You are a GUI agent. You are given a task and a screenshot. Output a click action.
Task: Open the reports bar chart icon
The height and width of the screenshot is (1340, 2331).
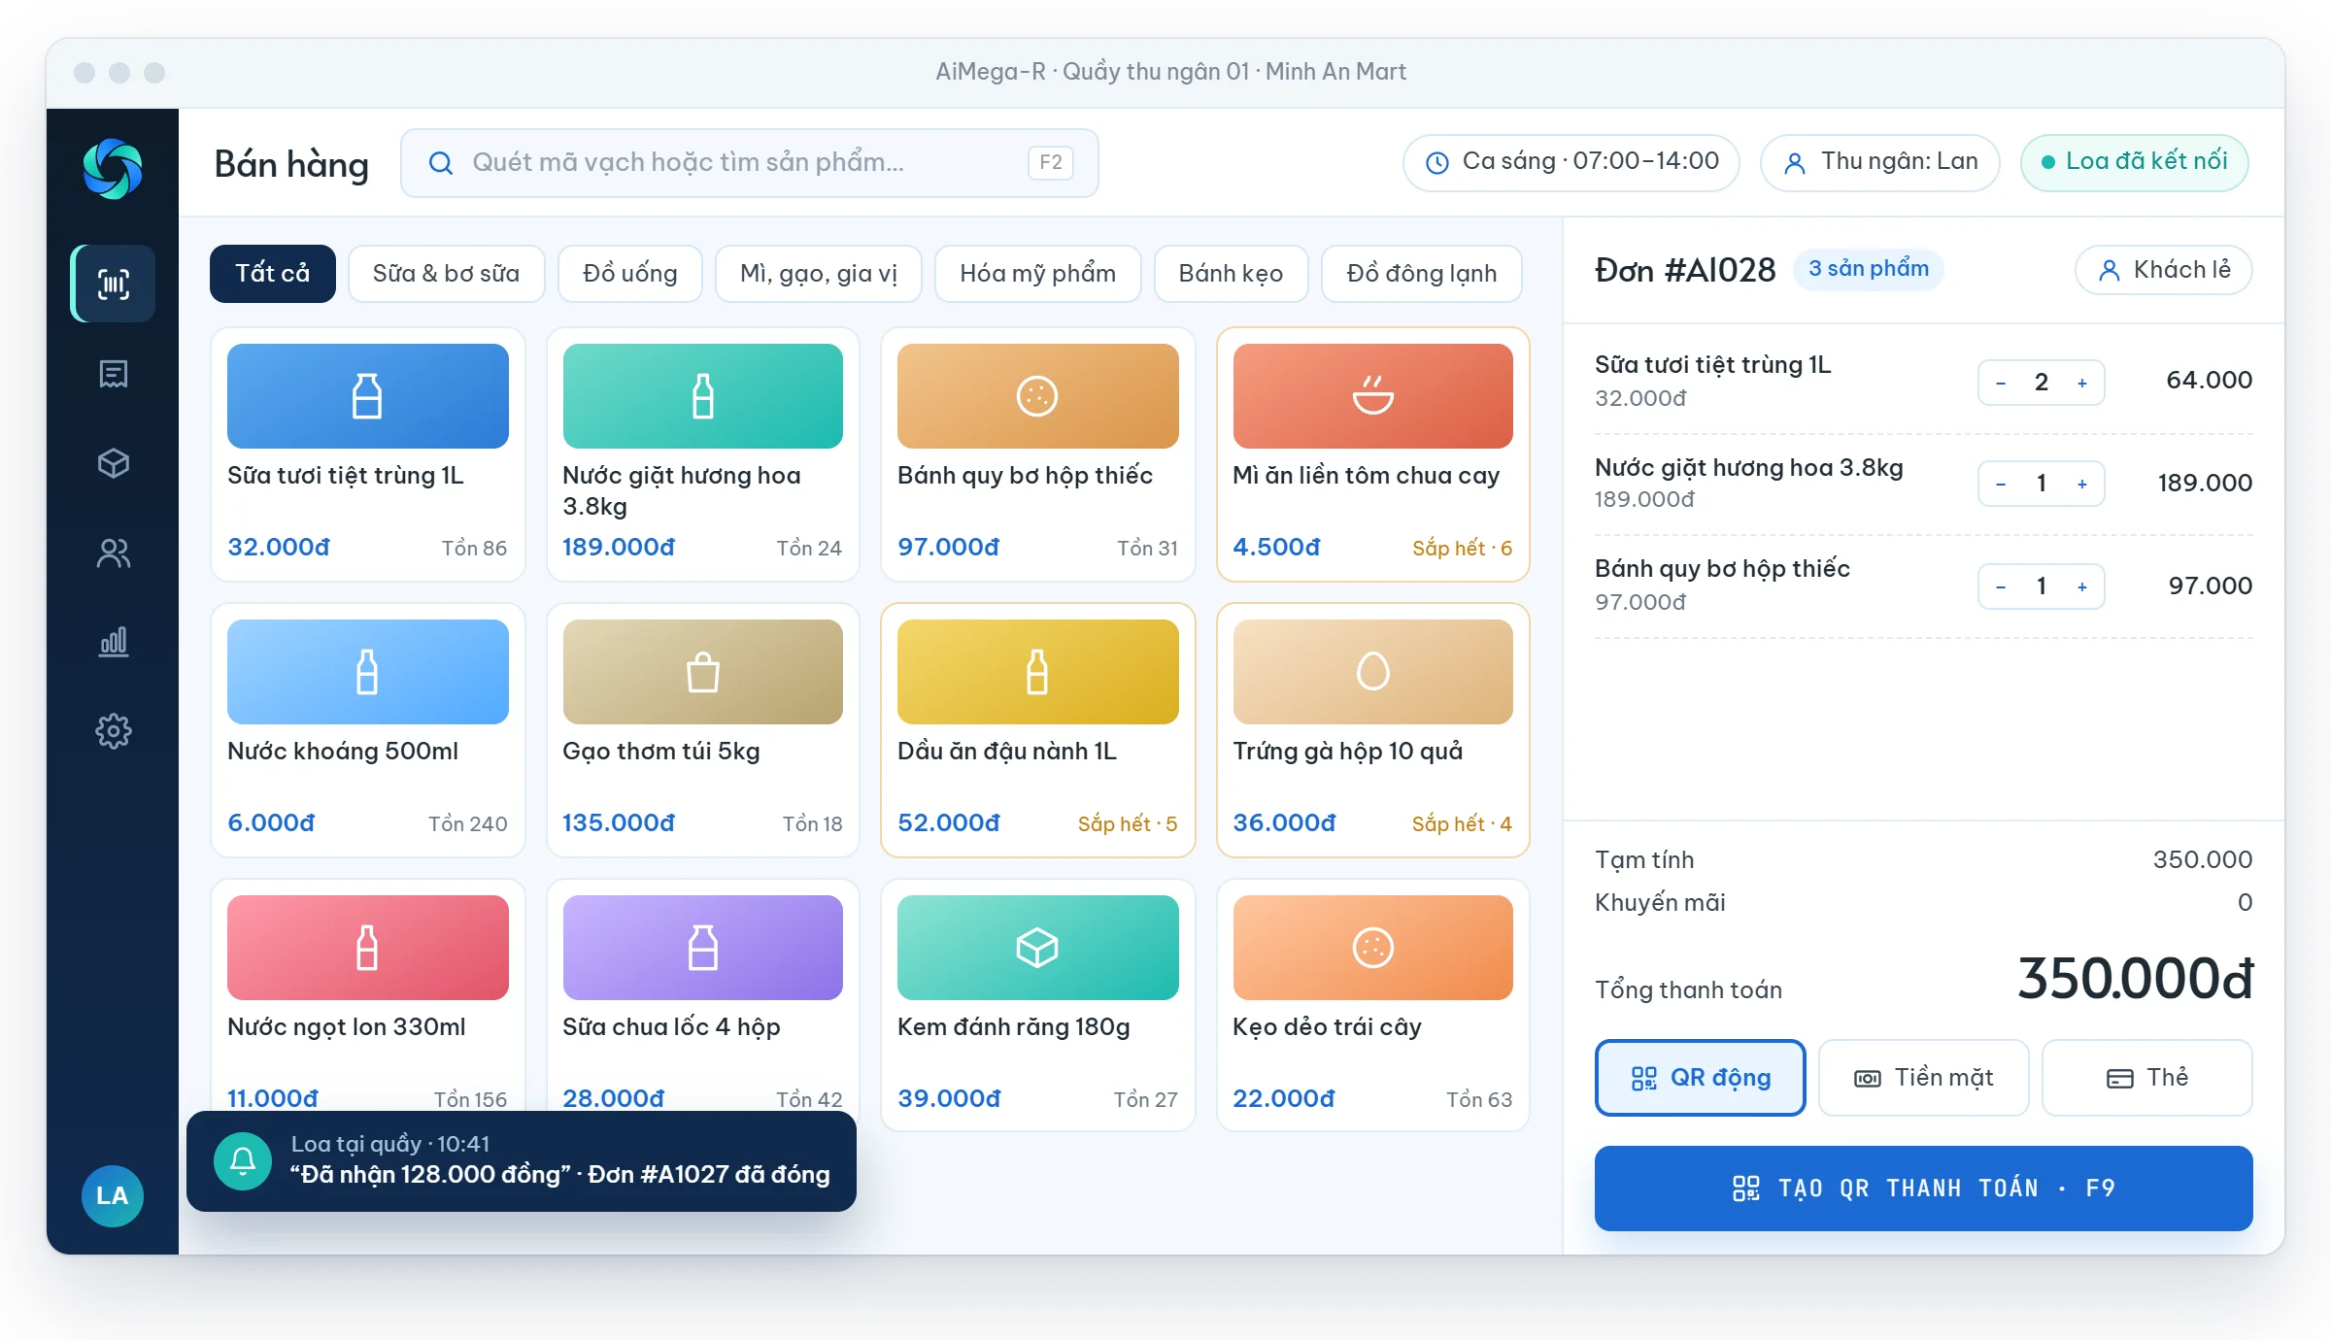(x=114, y=642)
